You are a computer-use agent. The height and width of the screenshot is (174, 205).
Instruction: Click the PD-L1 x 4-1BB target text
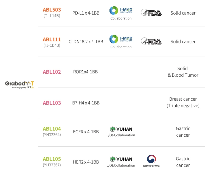coord(86,13)
